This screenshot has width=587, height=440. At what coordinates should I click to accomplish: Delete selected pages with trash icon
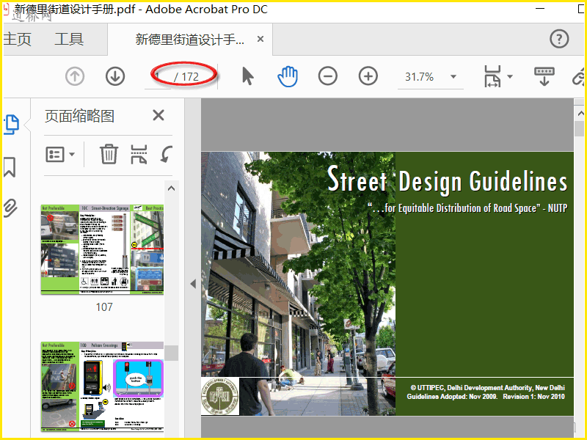point(109,154)
